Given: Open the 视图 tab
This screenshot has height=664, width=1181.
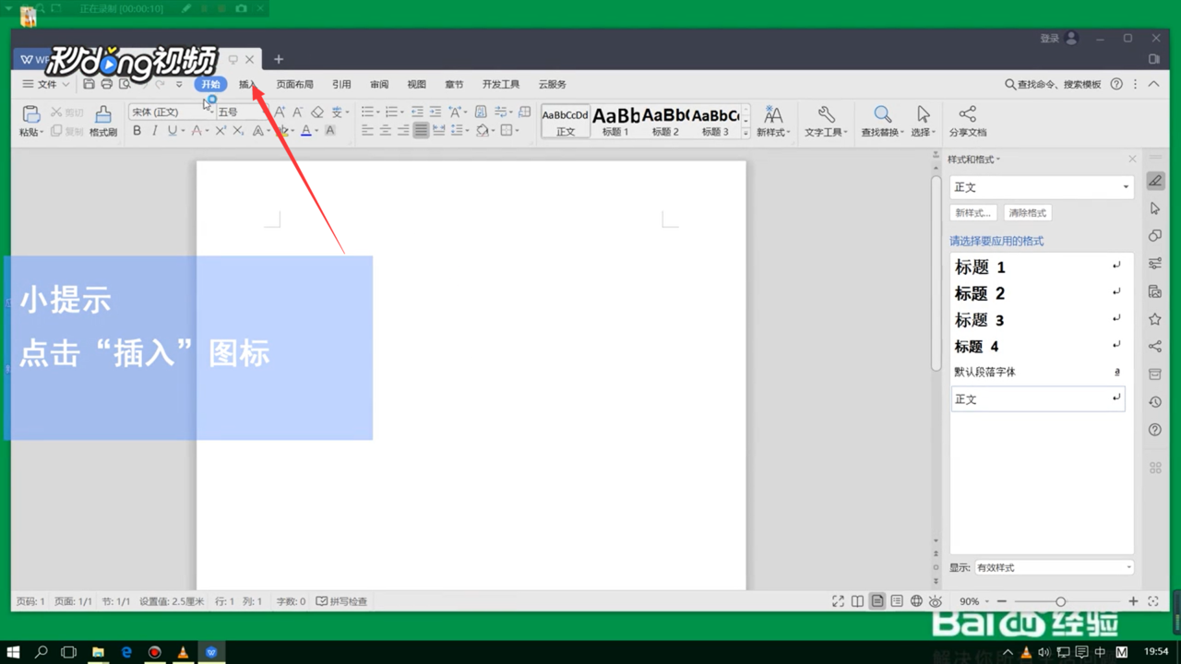Looking at the screenshot, I should coord(417,84).
